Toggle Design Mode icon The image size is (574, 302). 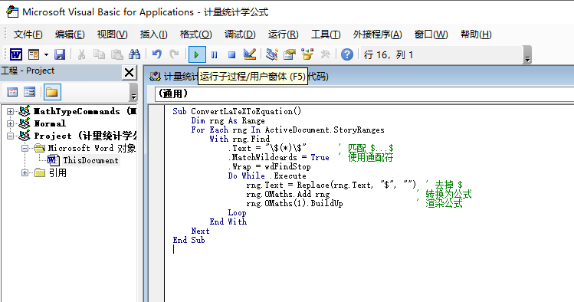pos(250,55)
